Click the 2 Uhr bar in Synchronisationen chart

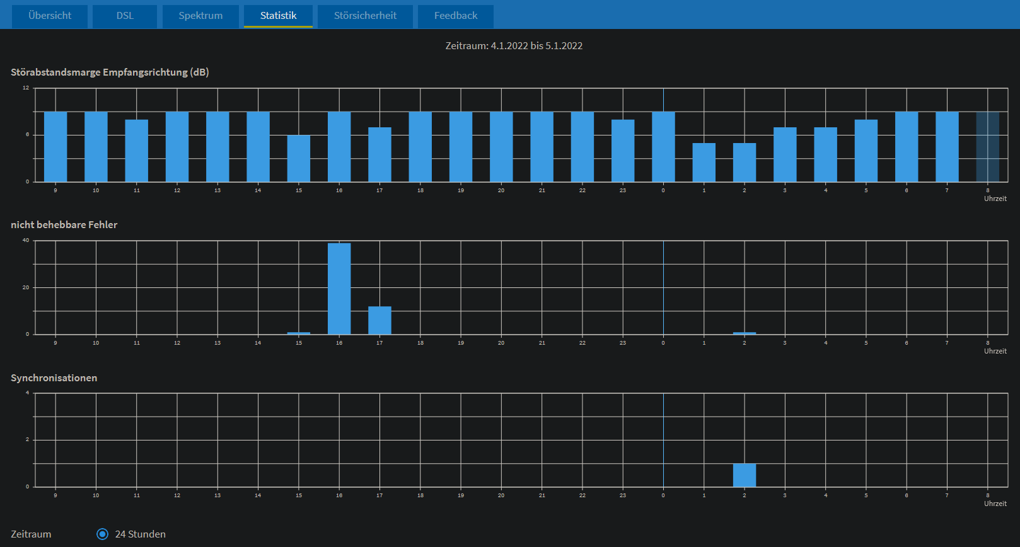(745, 475)
